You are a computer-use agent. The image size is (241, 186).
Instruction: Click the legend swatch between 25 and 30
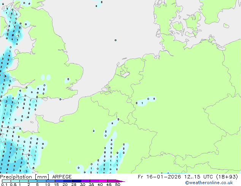pos(77,181)
